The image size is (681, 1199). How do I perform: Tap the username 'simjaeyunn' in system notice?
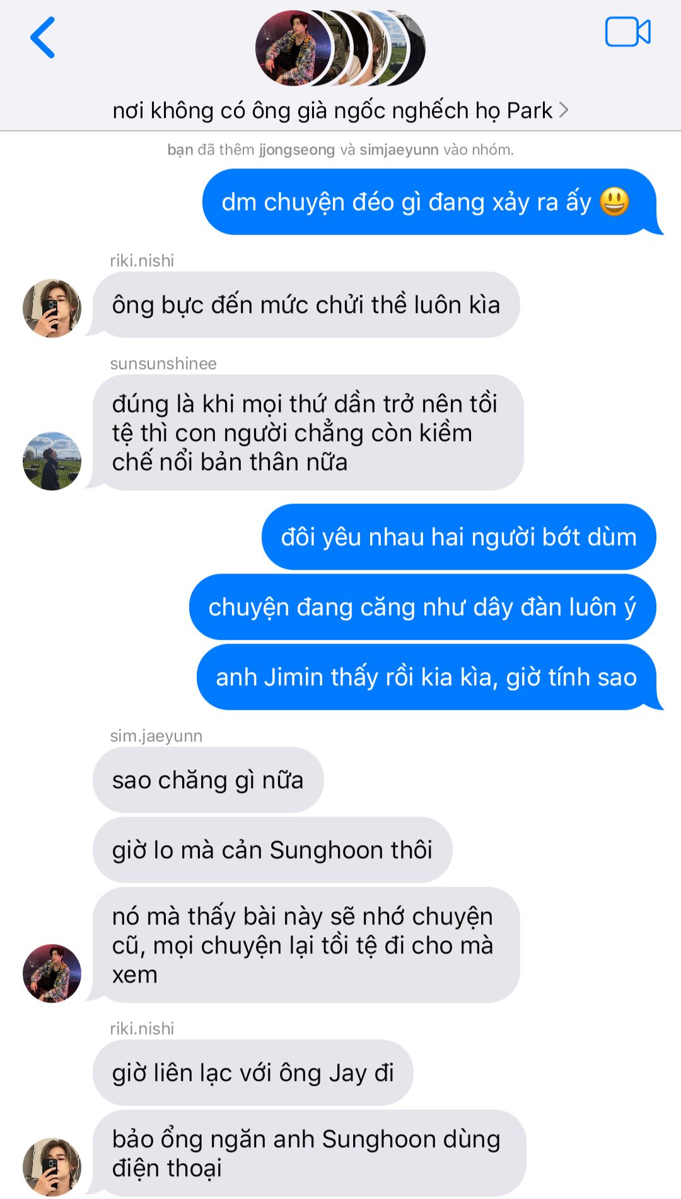coord(399,150)
